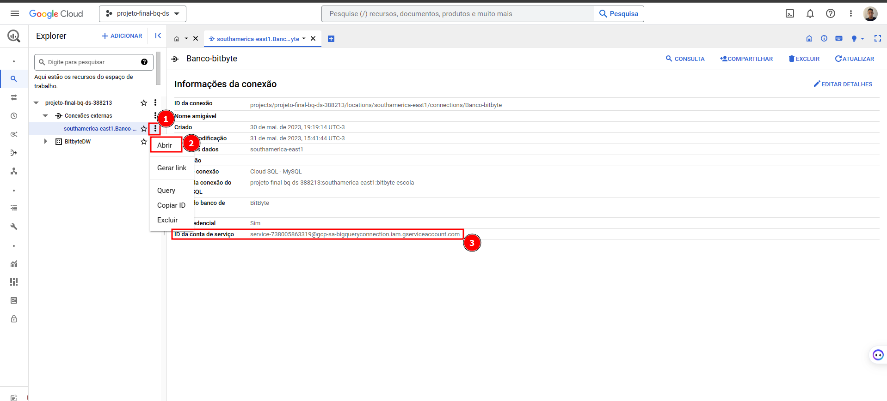
Task: Open the capacity management blocks icon
Action: click(x=14, y=282)
